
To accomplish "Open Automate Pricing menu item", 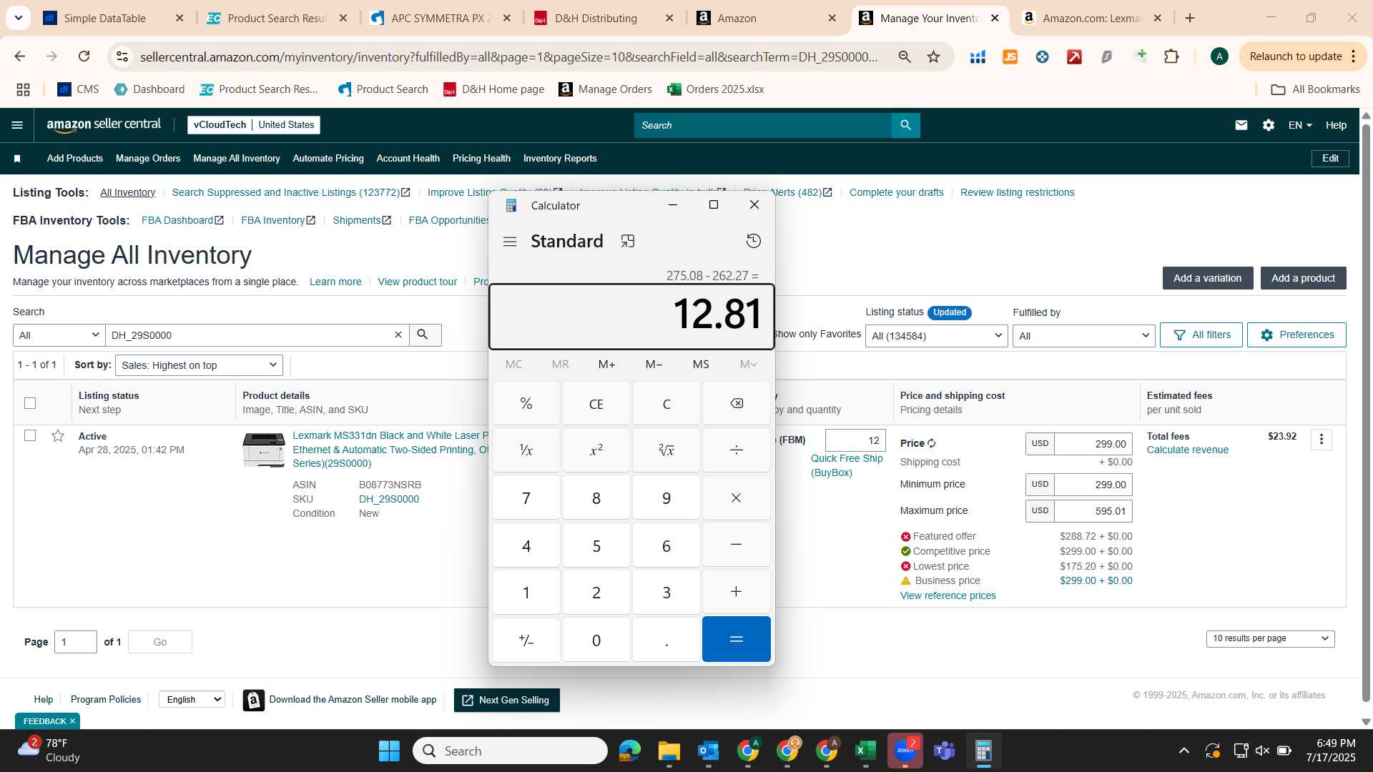I will (x=328, y=159).
